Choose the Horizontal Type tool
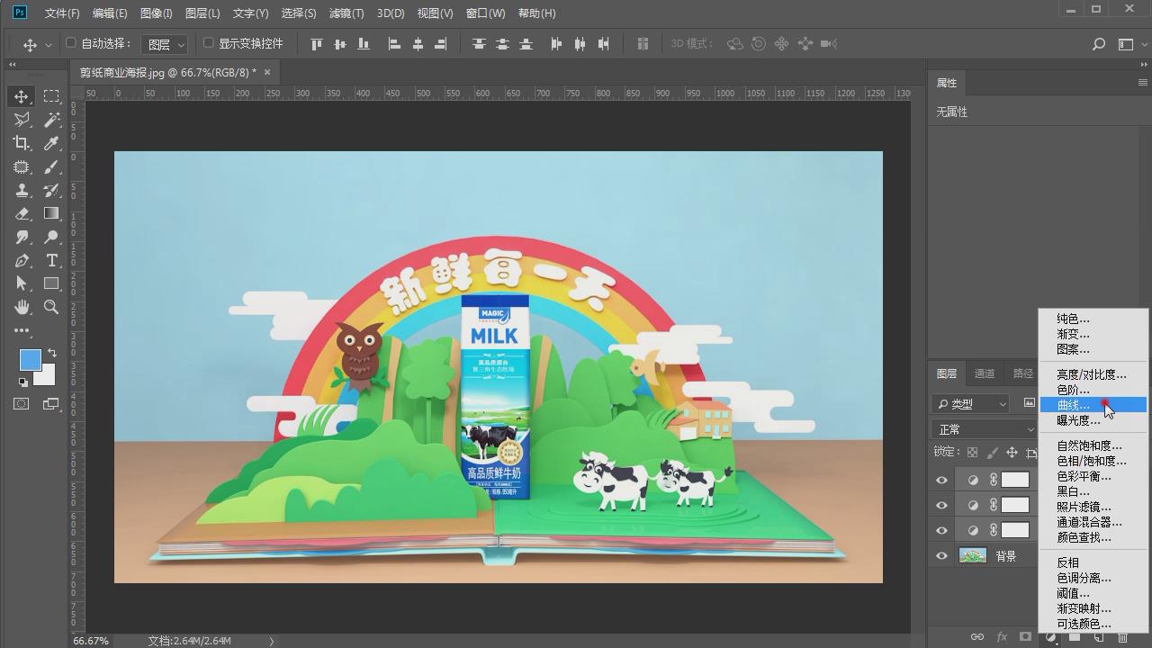1152x648 pixels. 51,261
